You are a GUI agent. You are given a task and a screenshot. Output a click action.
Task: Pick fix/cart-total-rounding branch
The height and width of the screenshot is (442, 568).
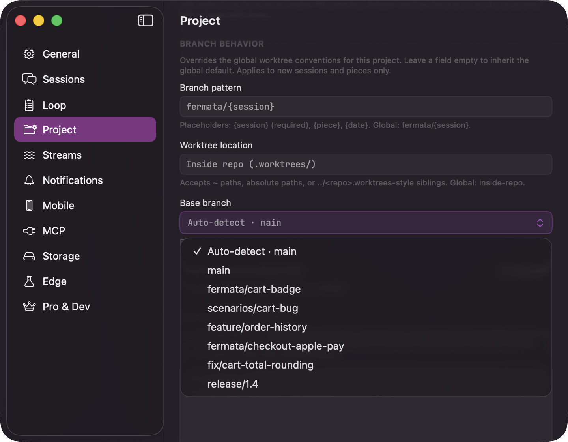(x=366, y=365)
